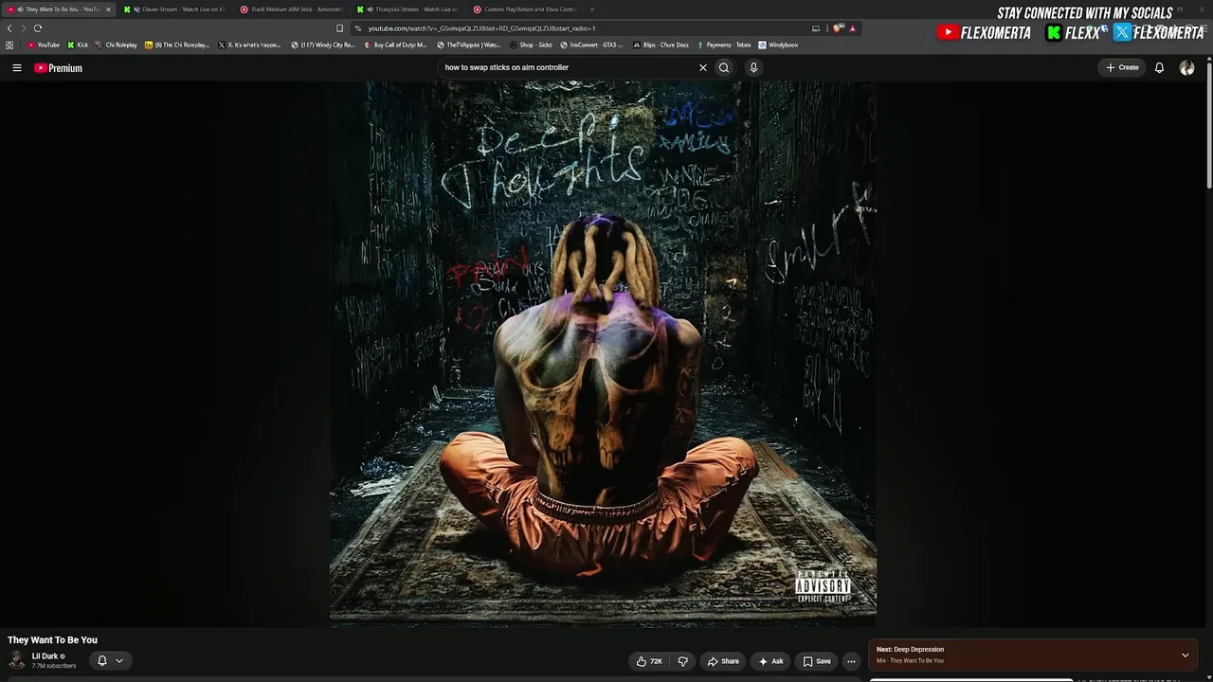
Task: Expand subscription notification options chevron
Action: (119, 661)
